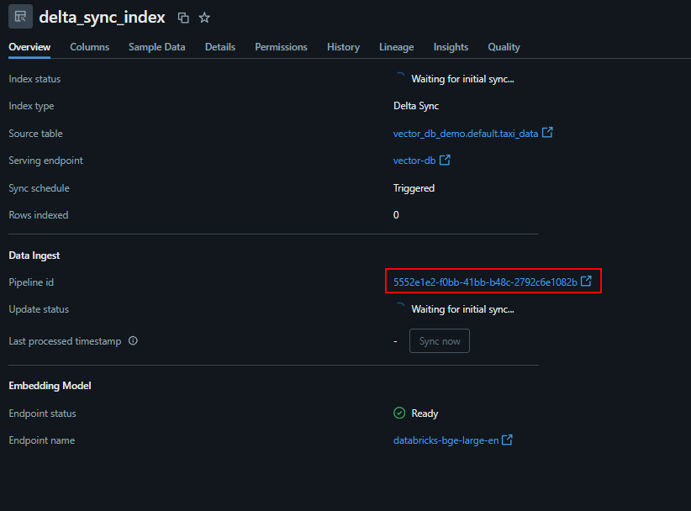Click the Pipeline id label
691x511 pixels.
pos(31,282)
